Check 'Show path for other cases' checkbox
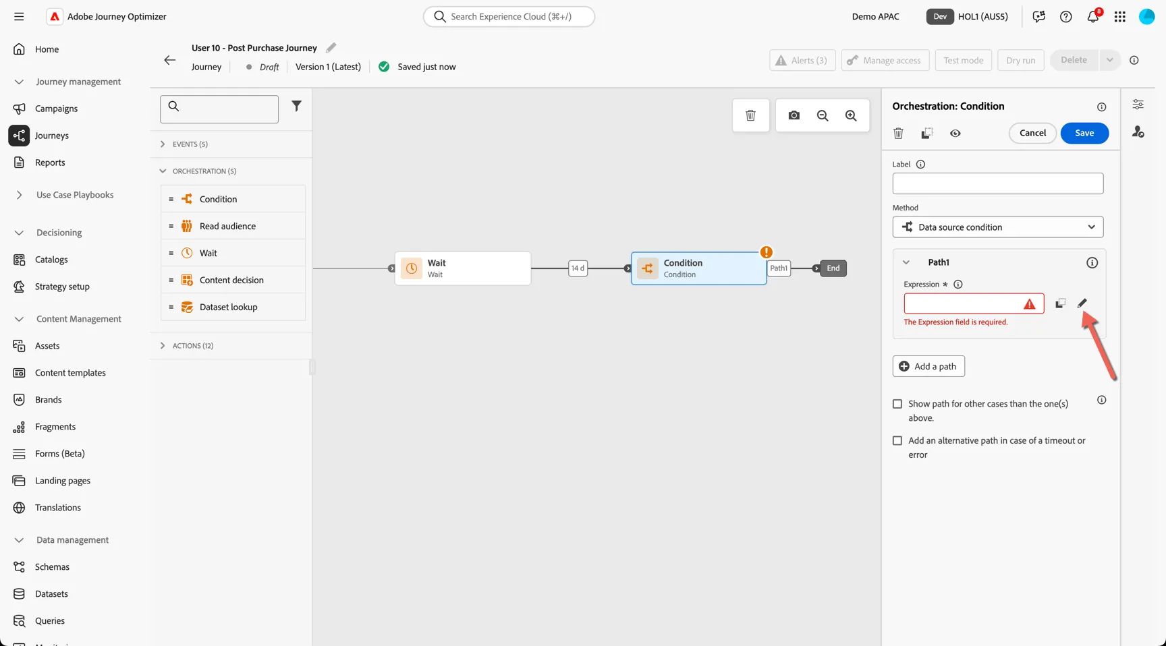The width and height of the screenshot is (1166, 646). [x=897, y=404]
